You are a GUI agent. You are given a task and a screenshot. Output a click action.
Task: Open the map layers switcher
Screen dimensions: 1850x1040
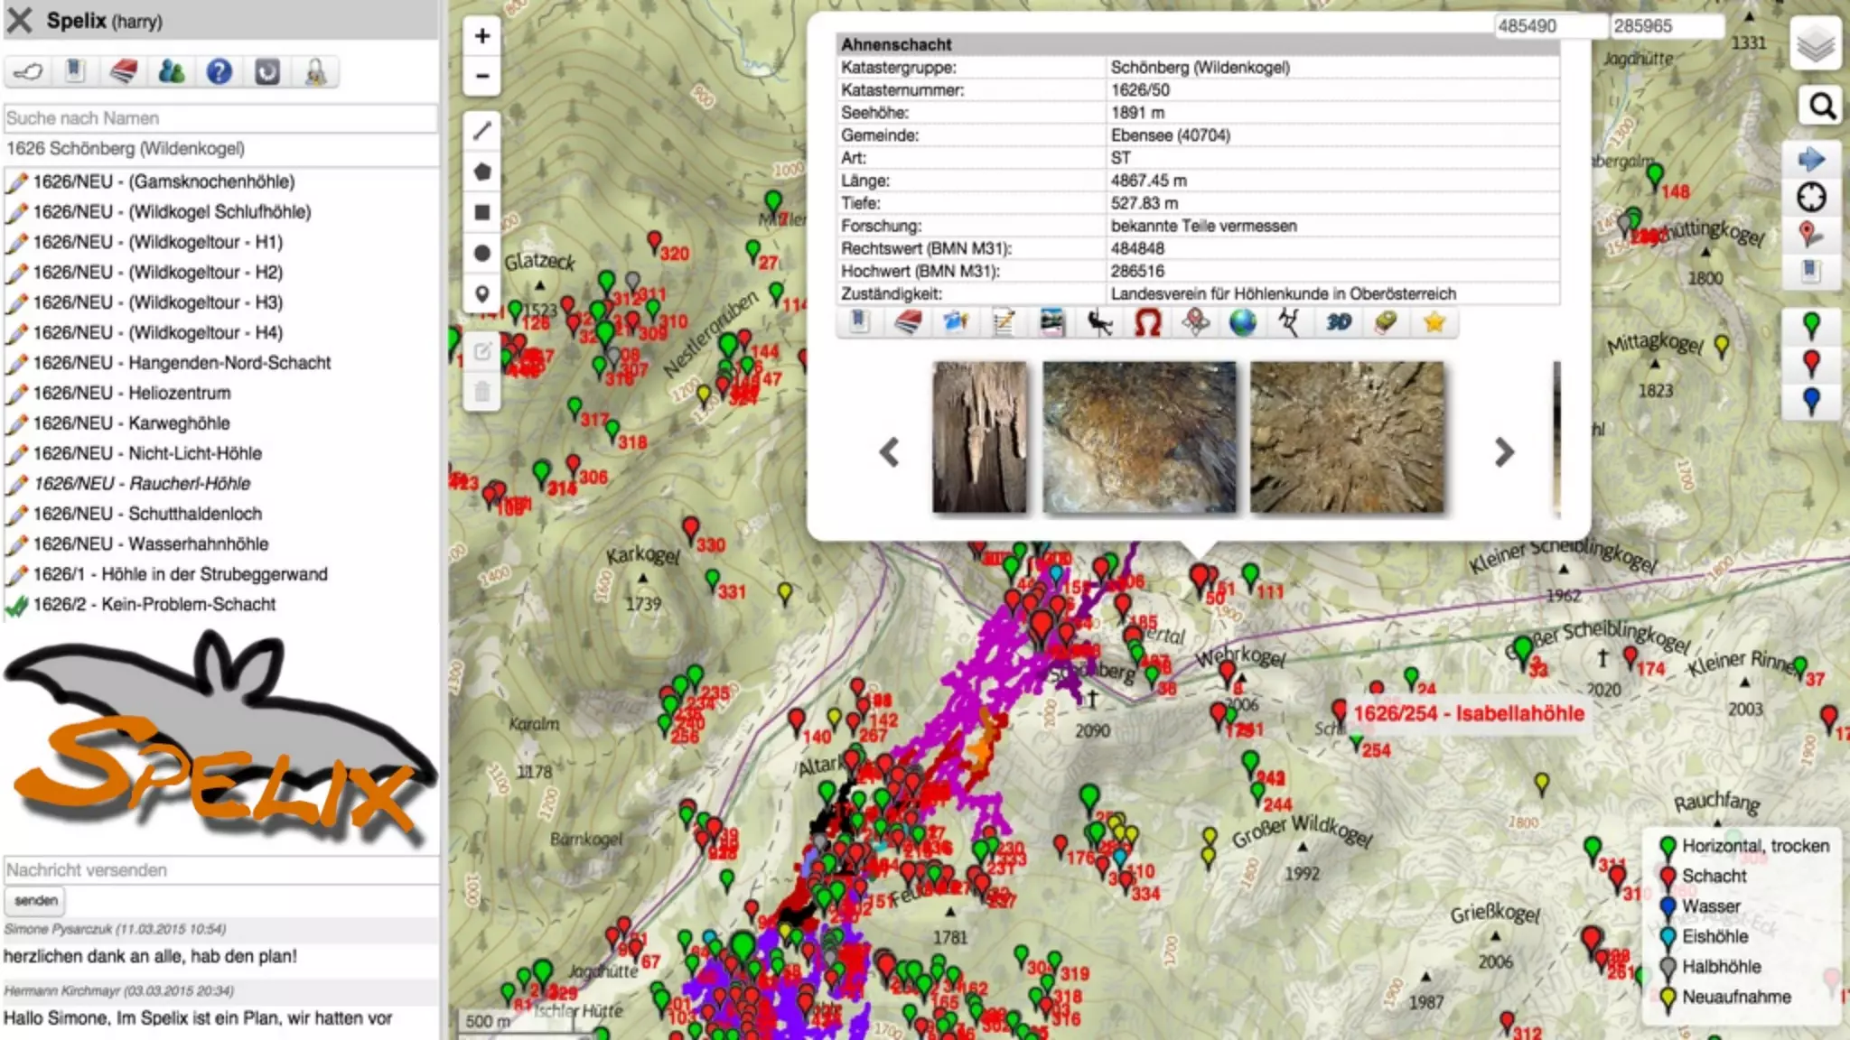click(x=1815, y=43)
